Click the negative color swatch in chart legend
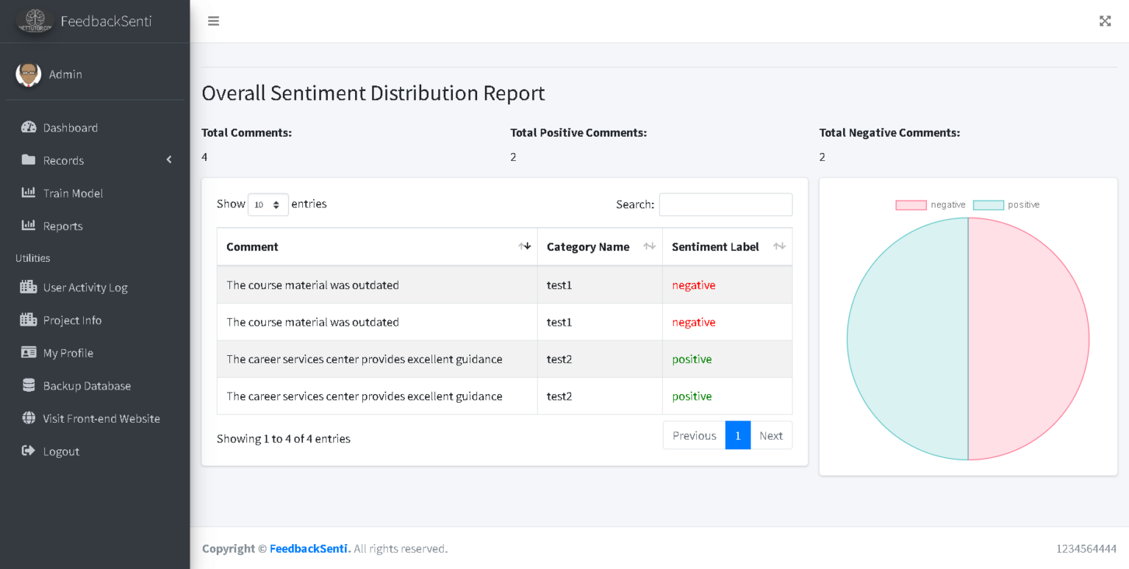This screenshot has width=1129, height=569. (910, 204)
